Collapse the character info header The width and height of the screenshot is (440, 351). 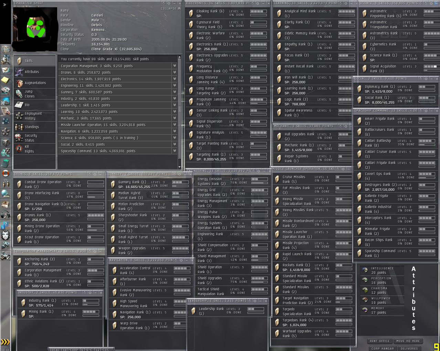pos(171,9)
